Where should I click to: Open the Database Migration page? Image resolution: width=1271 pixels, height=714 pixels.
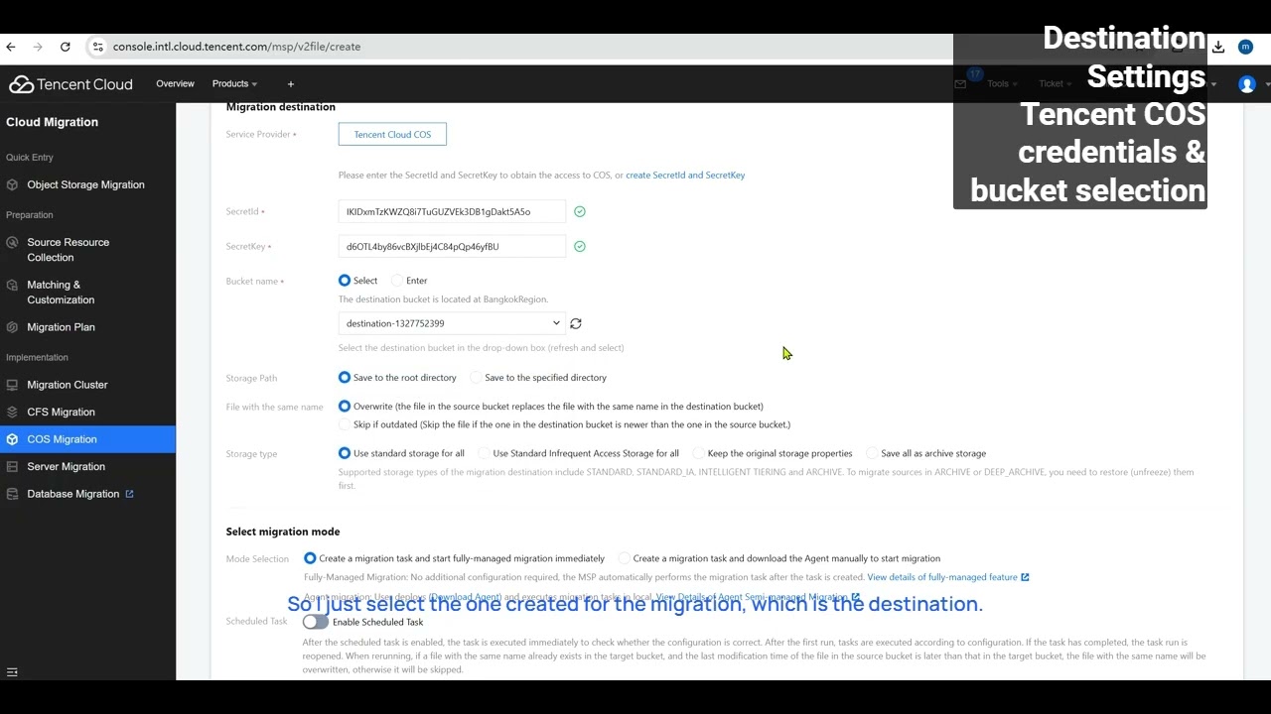[72, 494]
